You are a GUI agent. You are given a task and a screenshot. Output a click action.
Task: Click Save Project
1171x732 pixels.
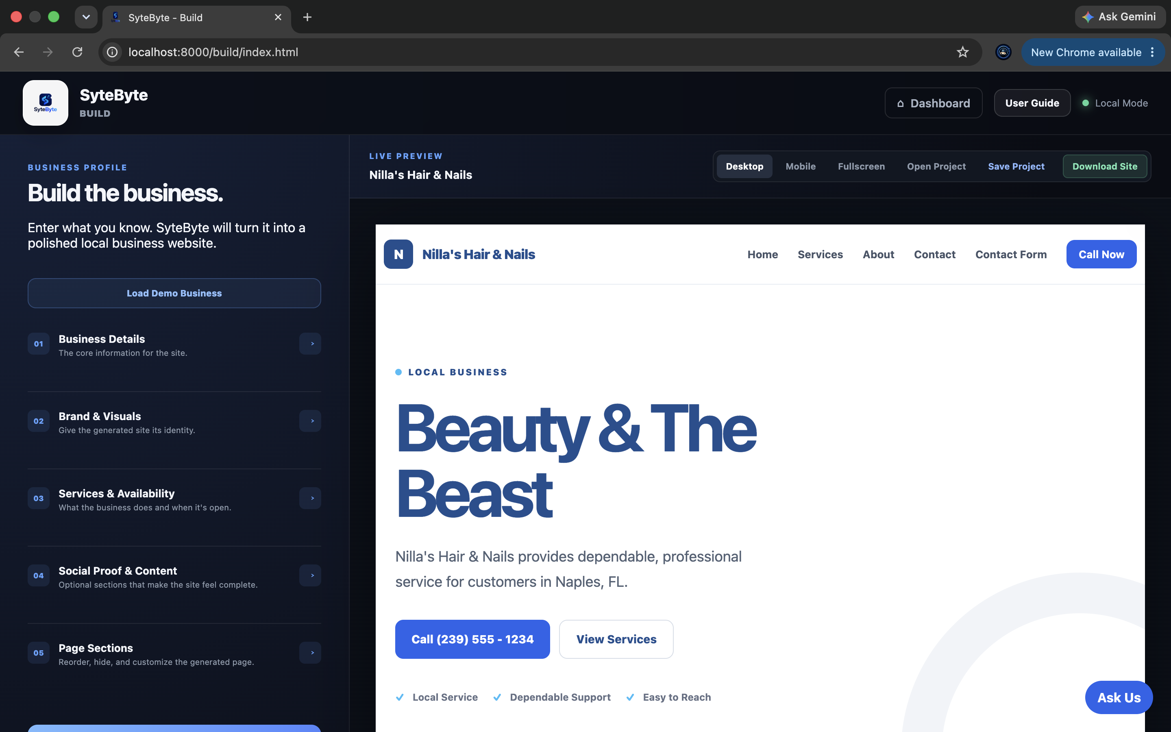coord(1016,167)
